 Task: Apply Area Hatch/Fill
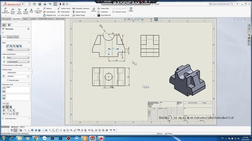click(104, 15)
